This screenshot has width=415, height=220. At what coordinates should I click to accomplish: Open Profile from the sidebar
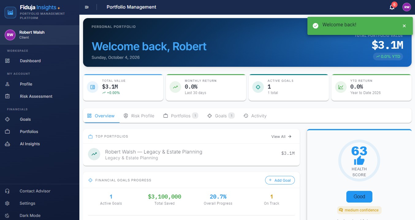click(40, 84)
